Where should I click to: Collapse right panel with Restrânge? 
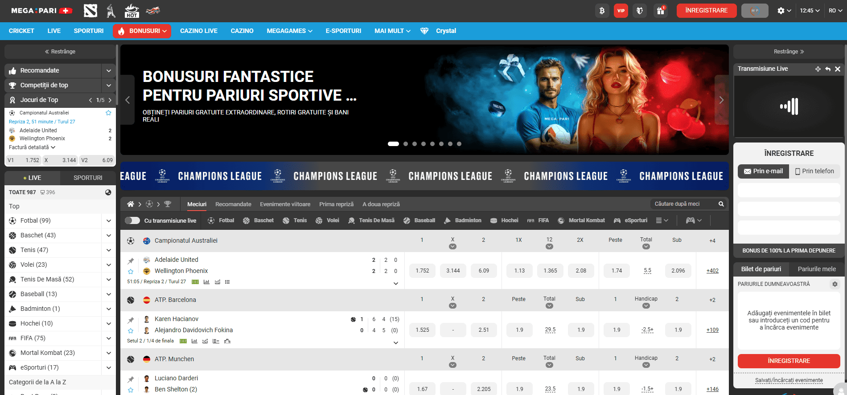[789, 52]
